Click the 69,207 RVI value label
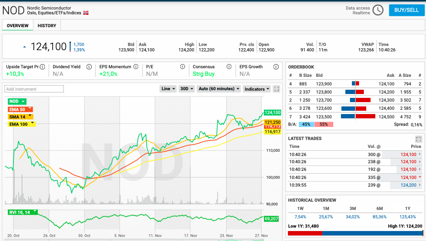 point(271,219)
